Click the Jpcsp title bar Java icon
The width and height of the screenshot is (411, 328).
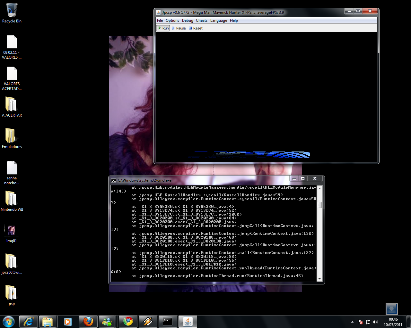tap(158, 12)
